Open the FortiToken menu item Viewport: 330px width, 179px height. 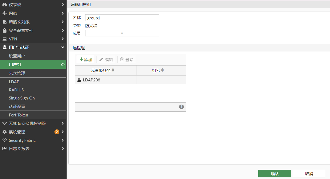coord(18,115)
